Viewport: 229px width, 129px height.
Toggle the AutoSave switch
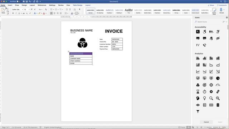(19, 1)
